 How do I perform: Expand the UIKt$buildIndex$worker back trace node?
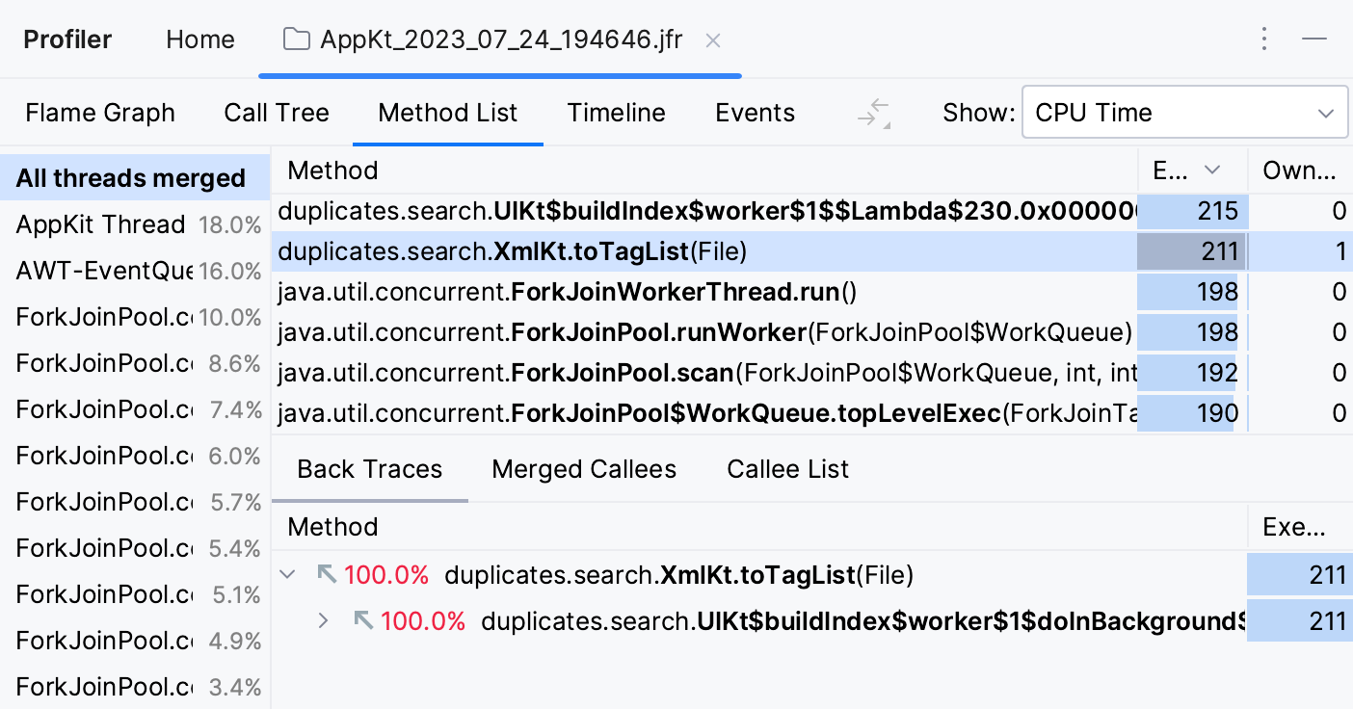(325, 620)
